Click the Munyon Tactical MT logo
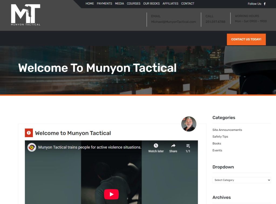276x204 pixels. [26, 15]
